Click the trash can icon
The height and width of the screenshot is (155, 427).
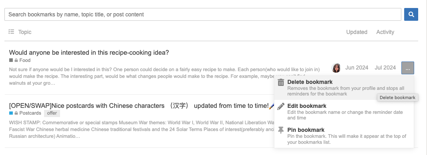[281, 82]
